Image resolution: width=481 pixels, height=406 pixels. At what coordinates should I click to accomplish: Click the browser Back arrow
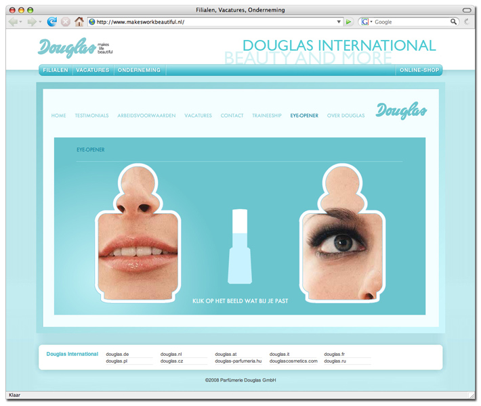point(13,22)
